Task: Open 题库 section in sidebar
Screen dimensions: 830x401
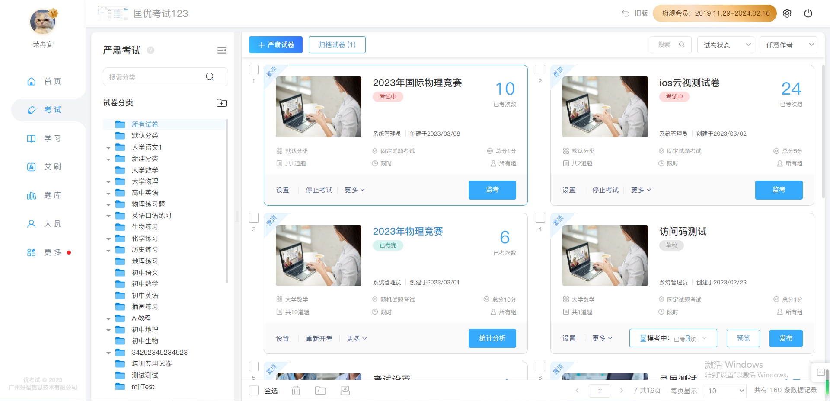Action: click(44, 195)
